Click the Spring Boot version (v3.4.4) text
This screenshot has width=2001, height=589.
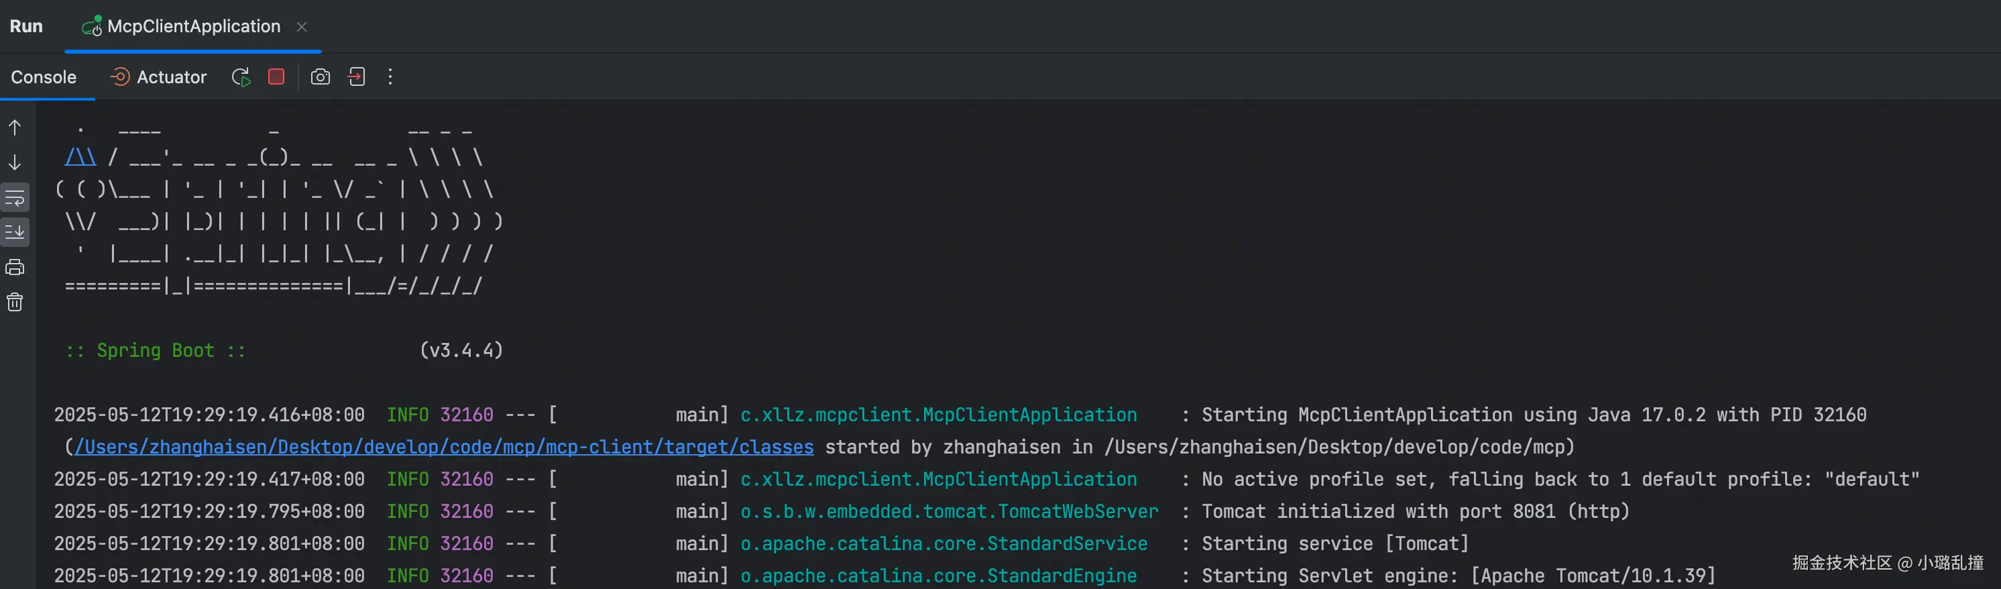point(461,350)
